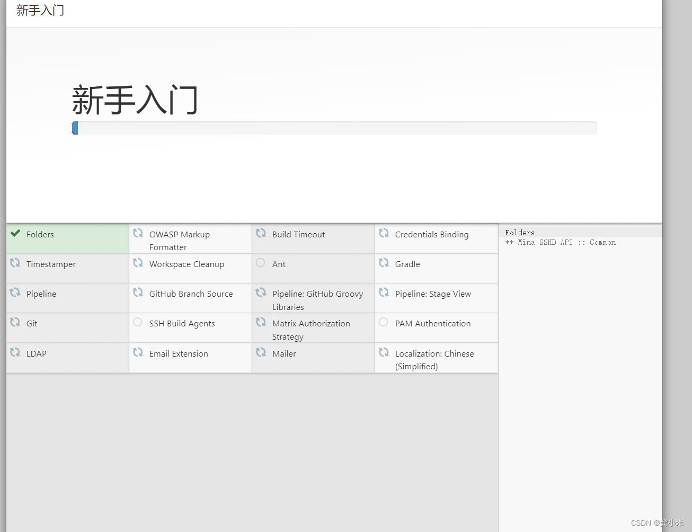Click the Mailer plugin name
The width and height of the screenshot is (692, 532).
[x=284, y=353]
